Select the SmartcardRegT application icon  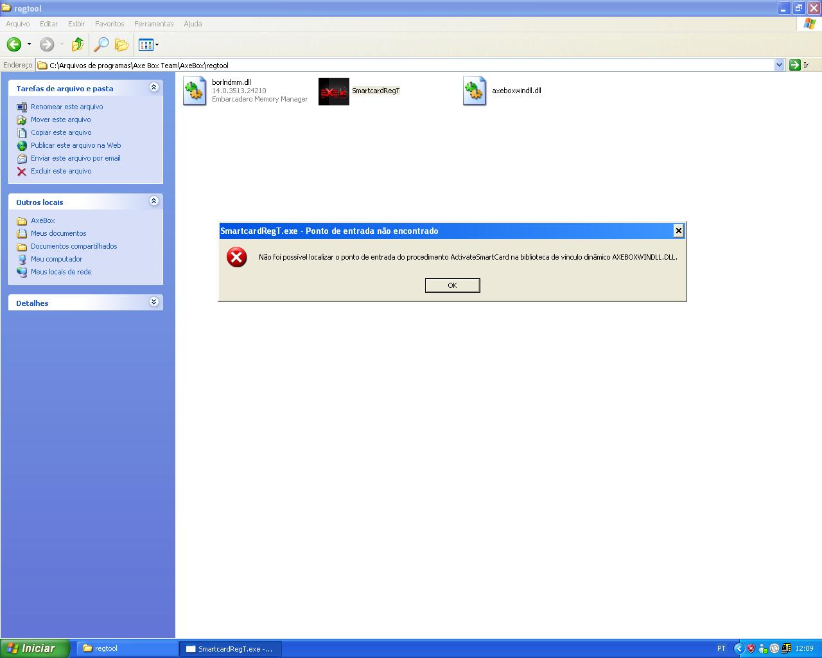333,91
